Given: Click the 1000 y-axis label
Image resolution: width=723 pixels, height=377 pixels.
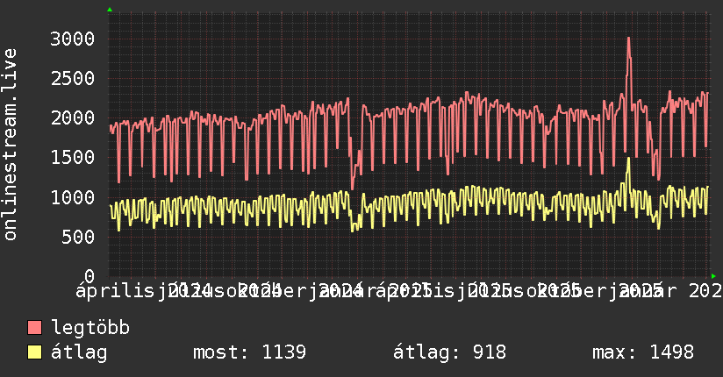Looking at the screenshot, I should [73, 197].
